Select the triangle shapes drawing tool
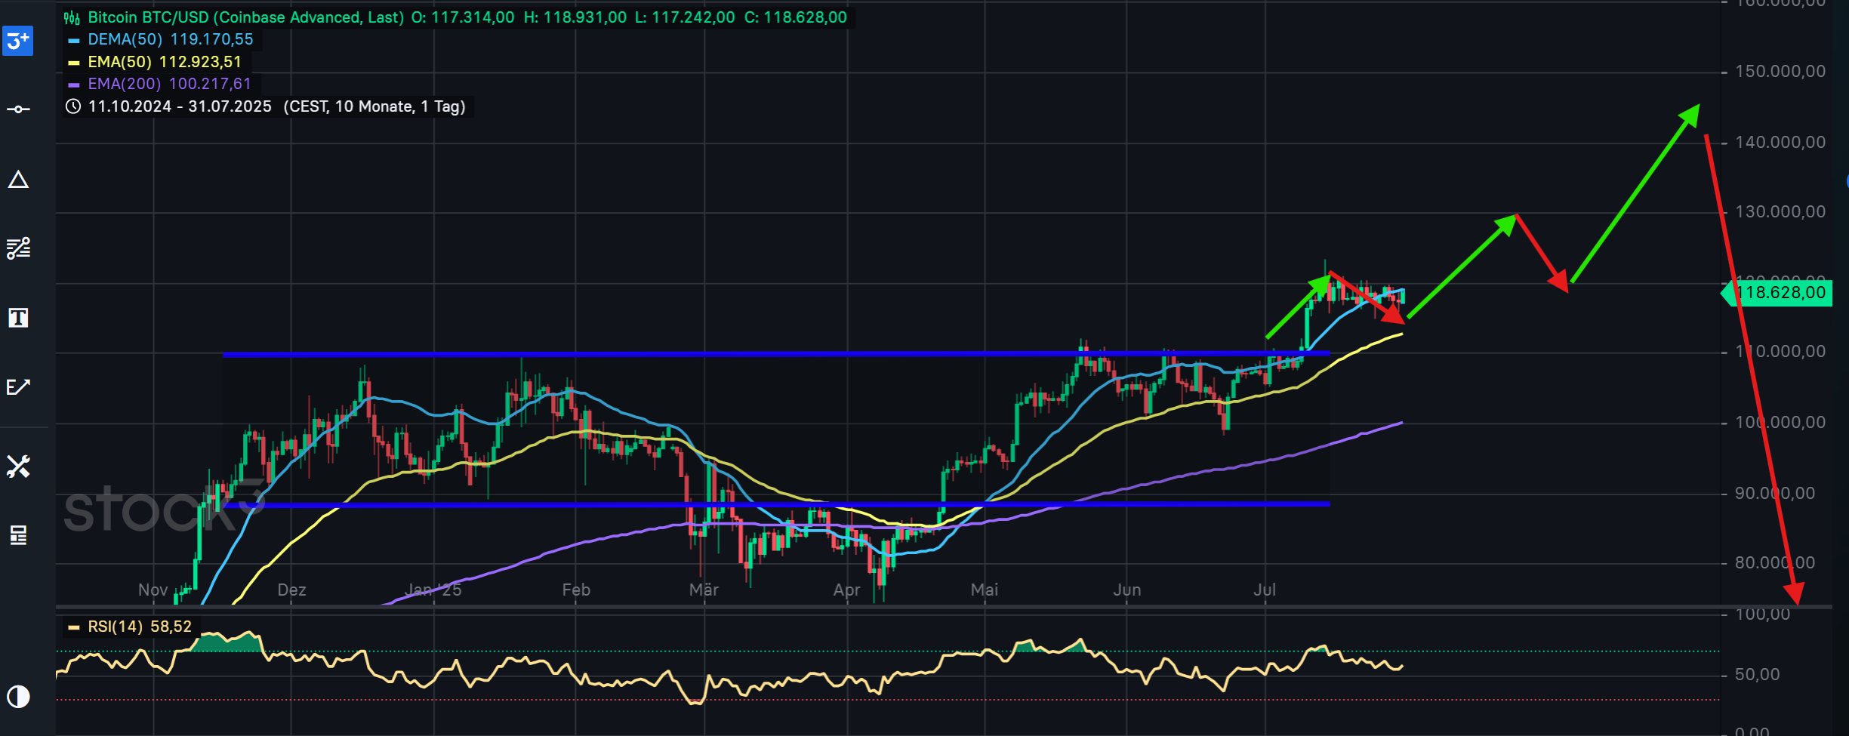The image size is (1849, 736). [x=18, y=180]
